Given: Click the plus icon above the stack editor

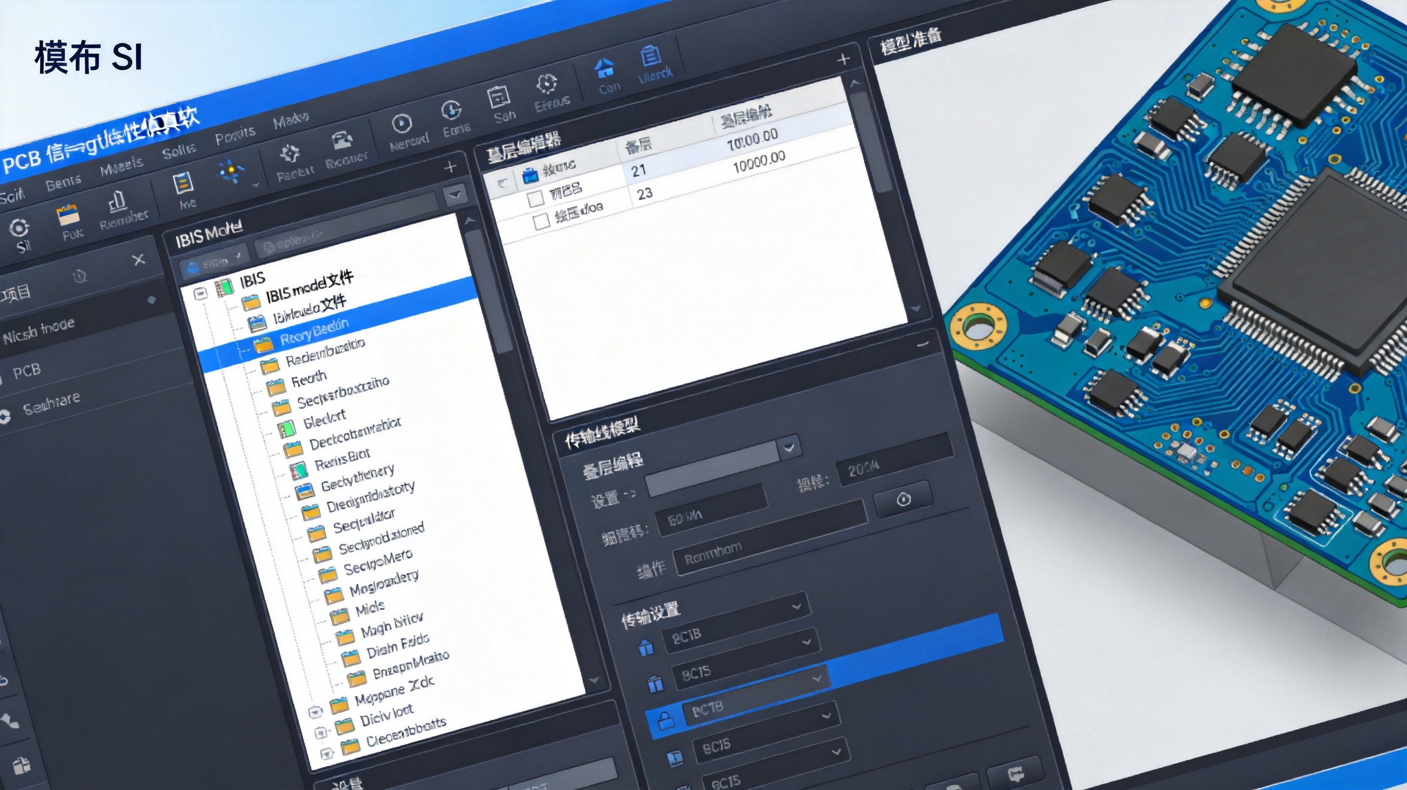Looking at the screenshot, I should click(844, 59).
